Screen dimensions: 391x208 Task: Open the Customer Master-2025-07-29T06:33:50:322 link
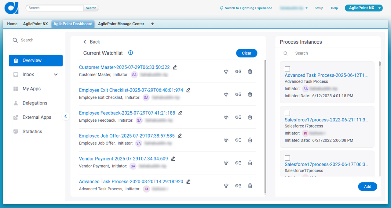[124, 67]
